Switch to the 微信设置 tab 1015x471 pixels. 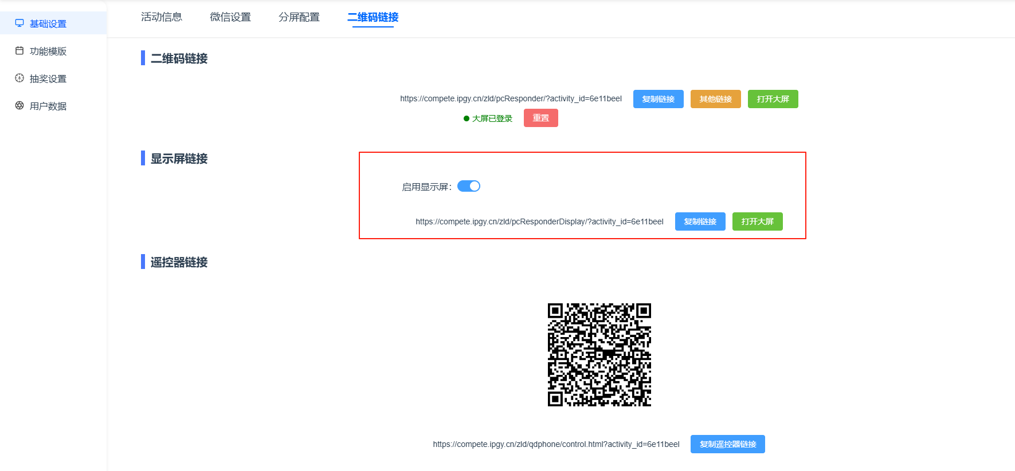[230, 17]
